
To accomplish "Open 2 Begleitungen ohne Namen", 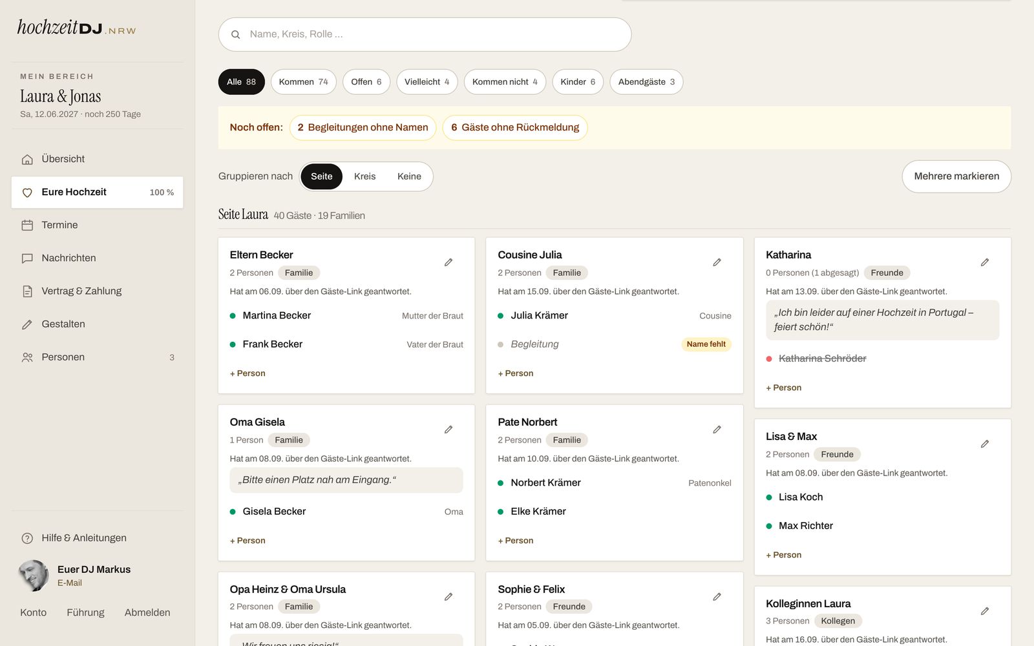I will [x=363, y=128].
